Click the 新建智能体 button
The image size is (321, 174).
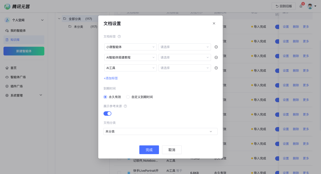click(x=24, y=51)
